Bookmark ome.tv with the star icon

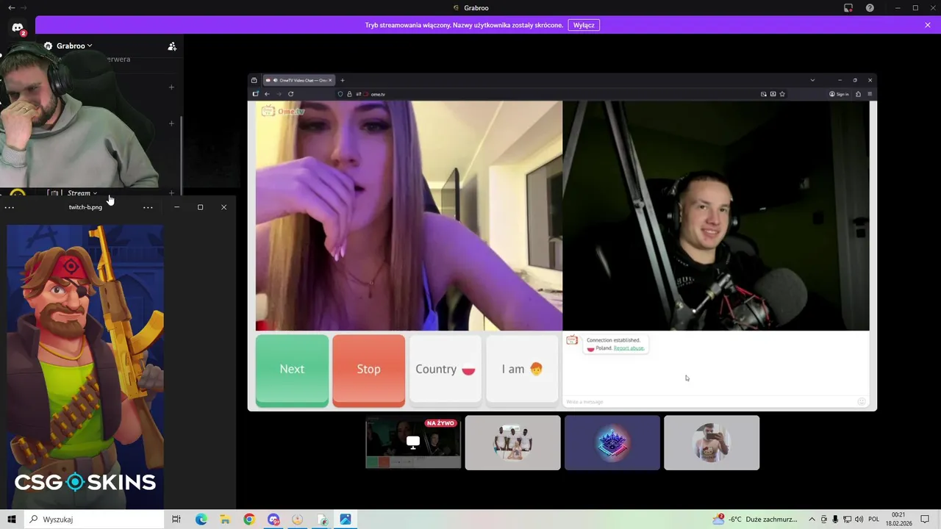782,94
